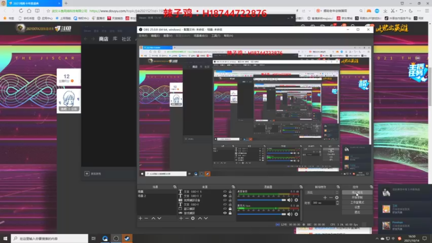
Task: Toggle lock on 游戏捕获 source
Action: tap(230, 213)
